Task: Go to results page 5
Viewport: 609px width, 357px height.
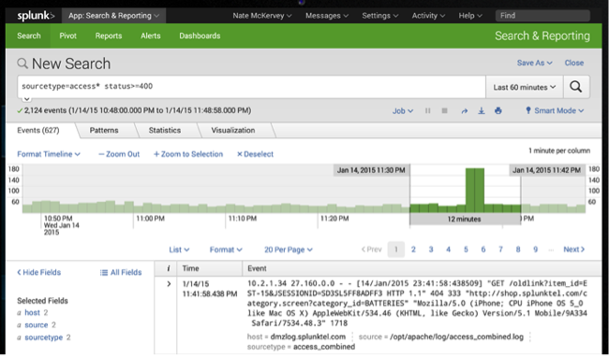Action: point(466,250)
